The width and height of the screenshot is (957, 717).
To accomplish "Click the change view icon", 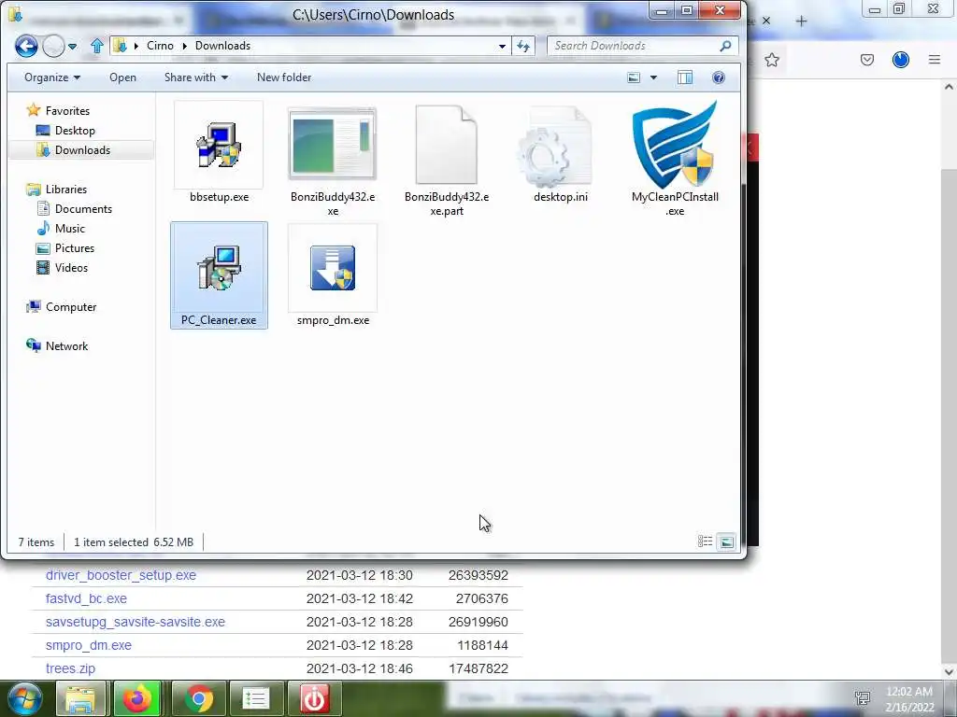I will point(635,77).
